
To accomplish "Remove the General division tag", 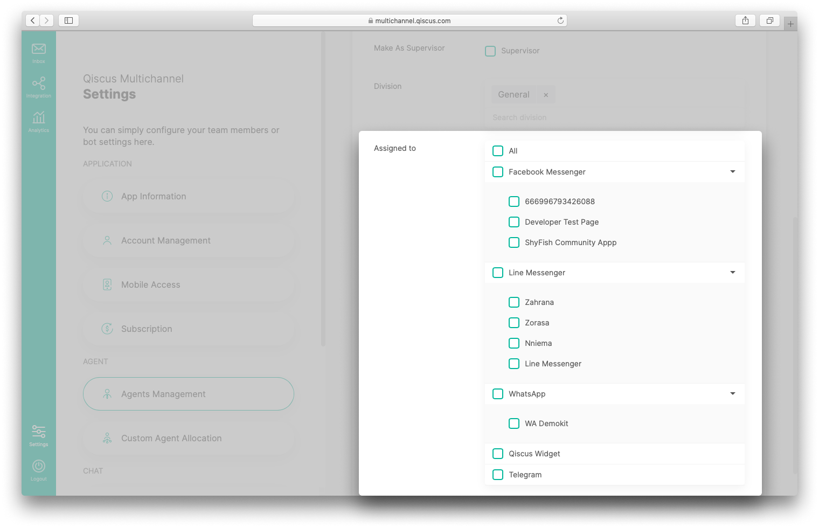I will coord(546,94).
